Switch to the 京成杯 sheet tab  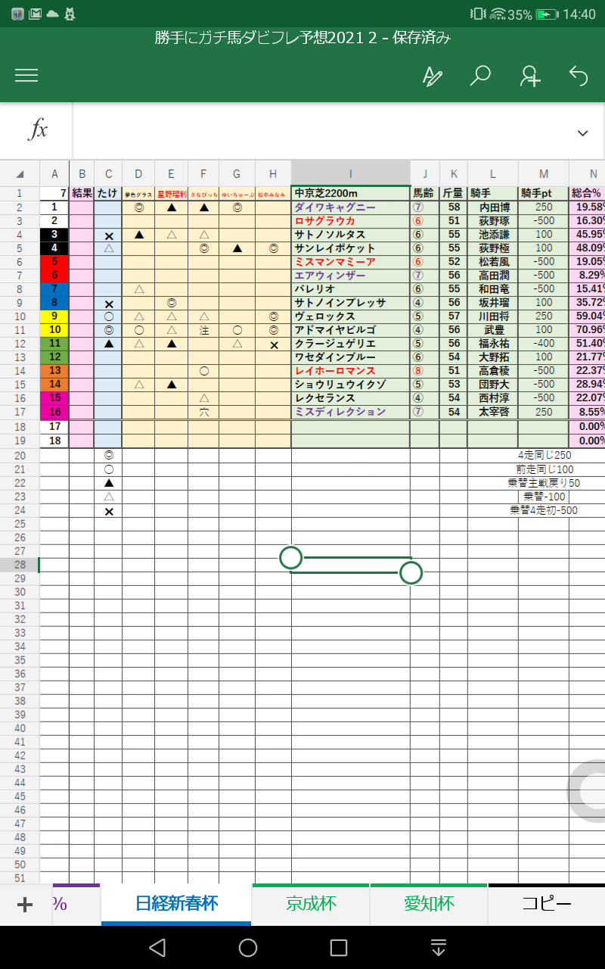[x=311, y=904]
